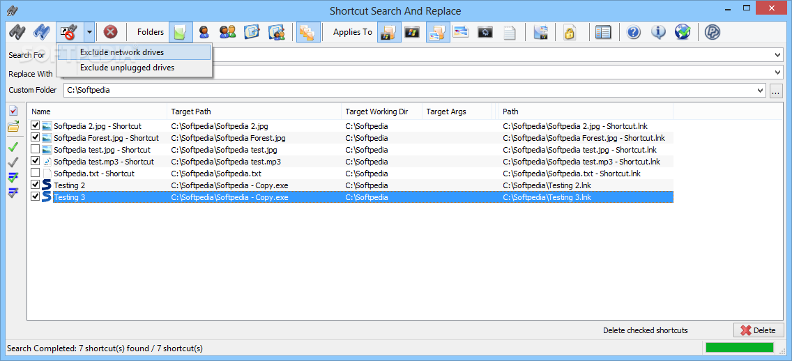
Task: Click the Search Completed status bar text
Action: pyautogui.click(x=105, y=348)
